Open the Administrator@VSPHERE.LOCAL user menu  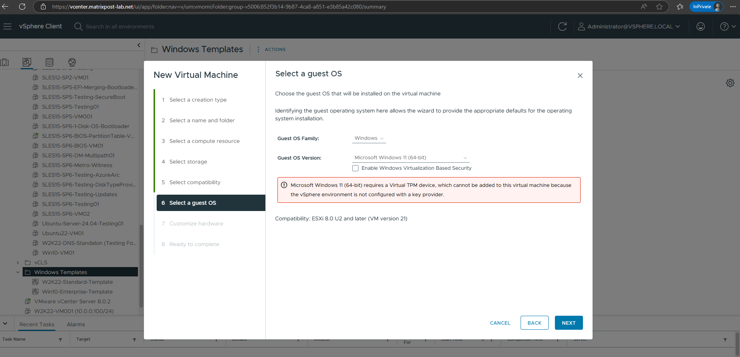[629, 26]
